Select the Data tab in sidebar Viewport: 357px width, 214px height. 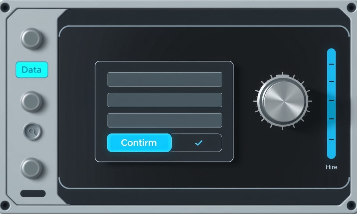(x=32, y=70)
